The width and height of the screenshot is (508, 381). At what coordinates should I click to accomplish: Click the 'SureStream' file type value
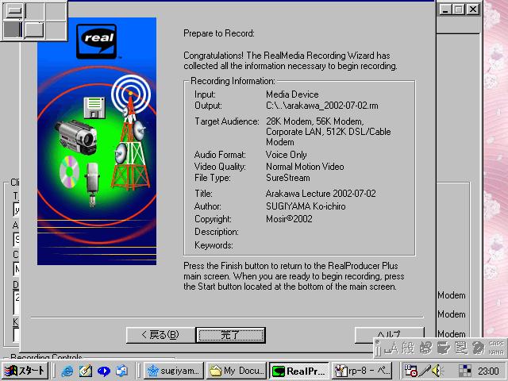[x=287, y=178]
